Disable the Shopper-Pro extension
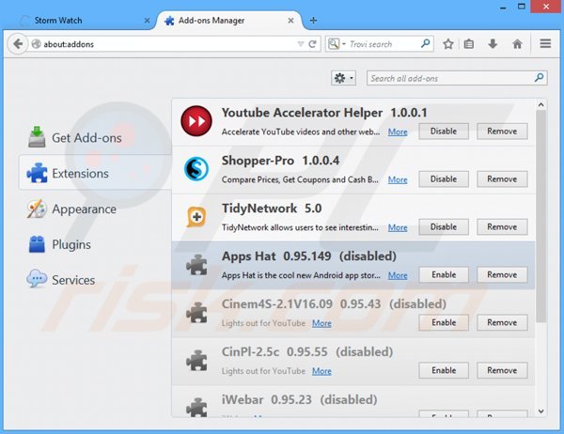 (x=444, y=179)
